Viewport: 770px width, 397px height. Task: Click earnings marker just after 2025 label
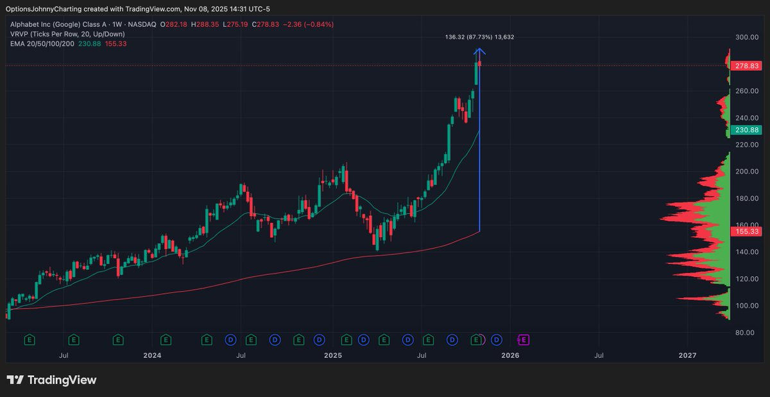pos(346,339)
